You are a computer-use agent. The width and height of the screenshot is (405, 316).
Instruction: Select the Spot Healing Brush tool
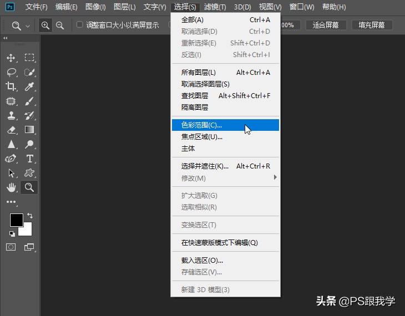pyautogui.click(x=11, y=101)
